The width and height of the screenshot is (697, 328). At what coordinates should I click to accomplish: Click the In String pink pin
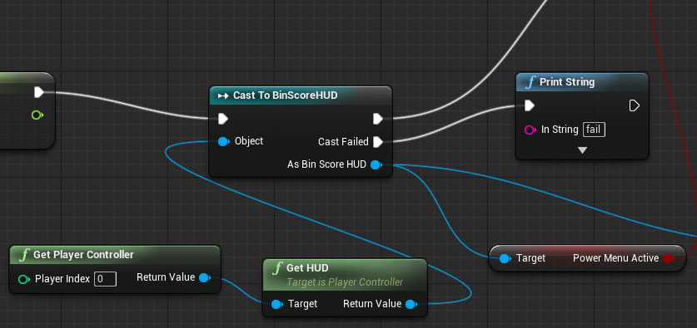coord(530,130)
